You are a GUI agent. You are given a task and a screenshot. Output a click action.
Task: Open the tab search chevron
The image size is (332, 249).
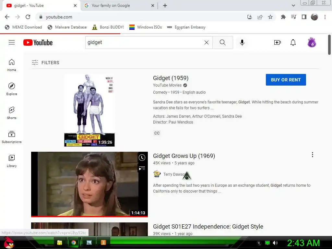coord(293,6)
